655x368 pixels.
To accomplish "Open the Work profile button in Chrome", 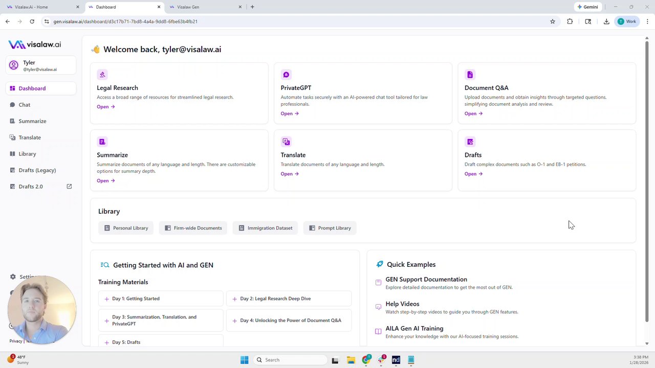I will click(627, 21).
